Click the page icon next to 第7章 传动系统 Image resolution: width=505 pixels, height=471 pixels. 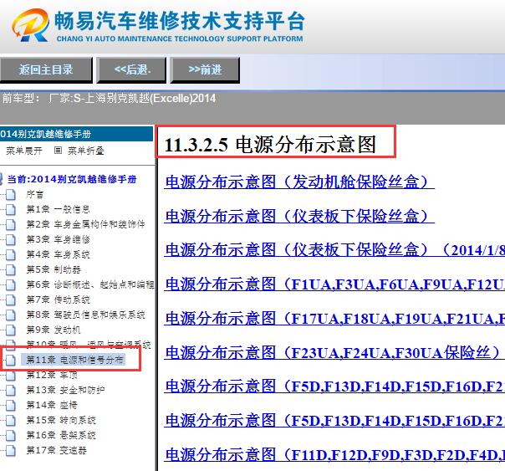coord(11,299)
